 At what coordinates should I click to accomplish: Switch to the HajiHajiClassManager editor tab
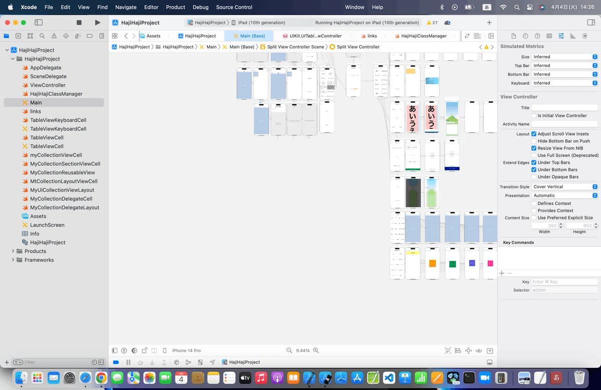click(x=420, y=36)
